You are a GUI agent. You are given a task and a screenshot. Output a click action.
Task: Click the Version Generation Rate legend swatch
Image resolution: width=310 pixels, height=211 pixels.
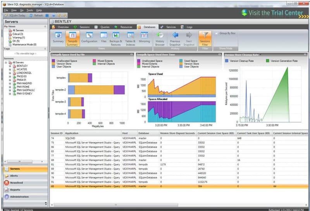tap(267, 61)
